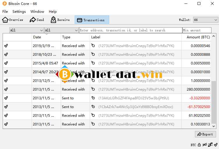Screen dimensions: 219x149
Task: Open the Help menu
Action: (x=53, y=12)
